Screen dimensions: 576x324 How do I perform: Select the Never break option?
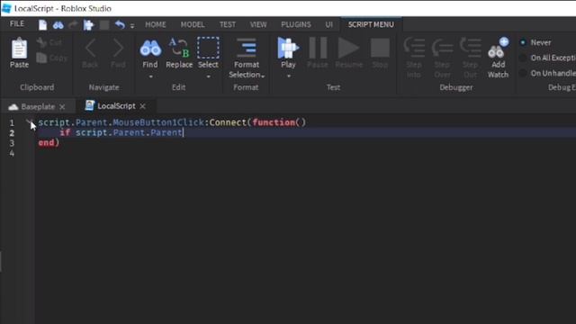click(523, 42)
